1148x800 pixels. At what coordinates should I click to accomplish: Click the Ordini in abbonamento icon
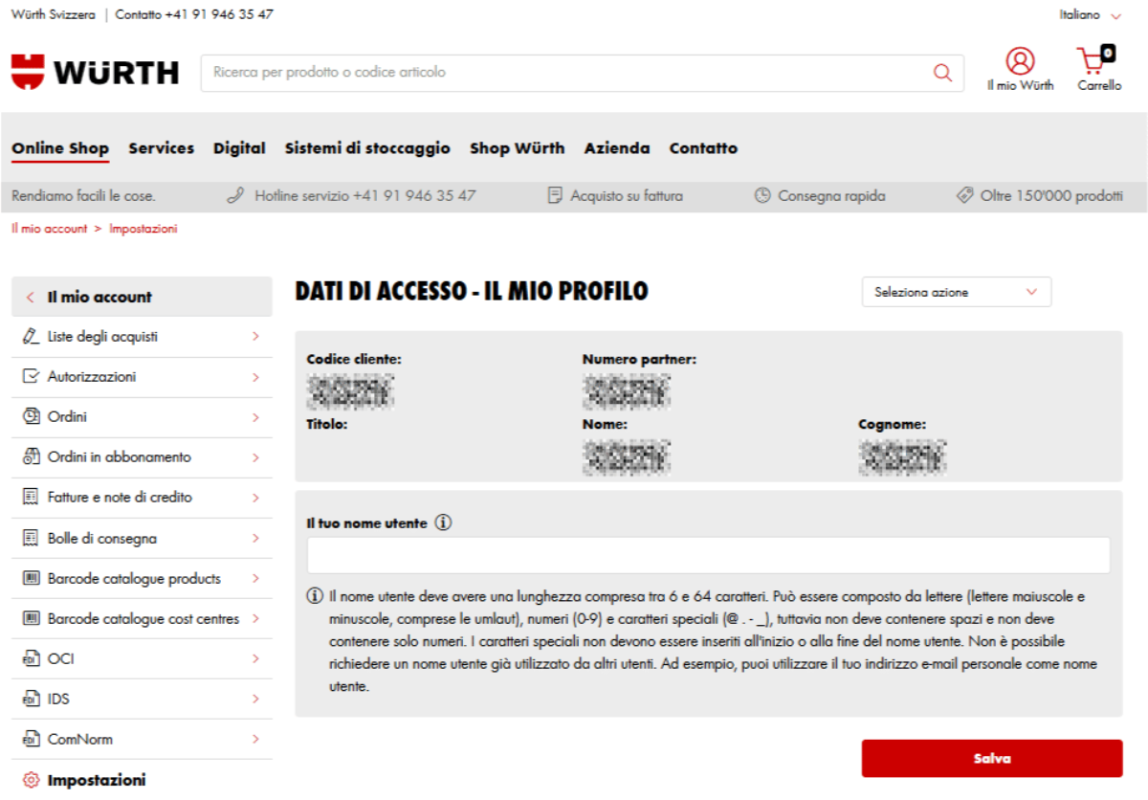(x=31, y=457)
